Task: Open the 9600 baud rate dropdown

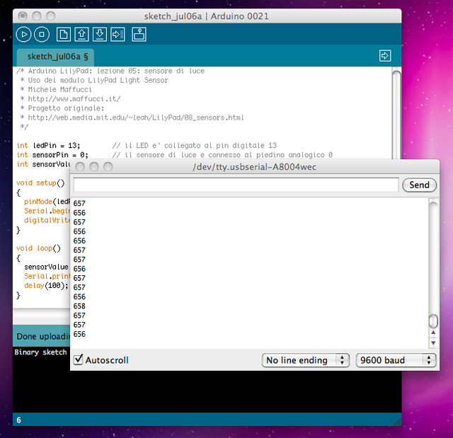Action: (x=396, y=360)
